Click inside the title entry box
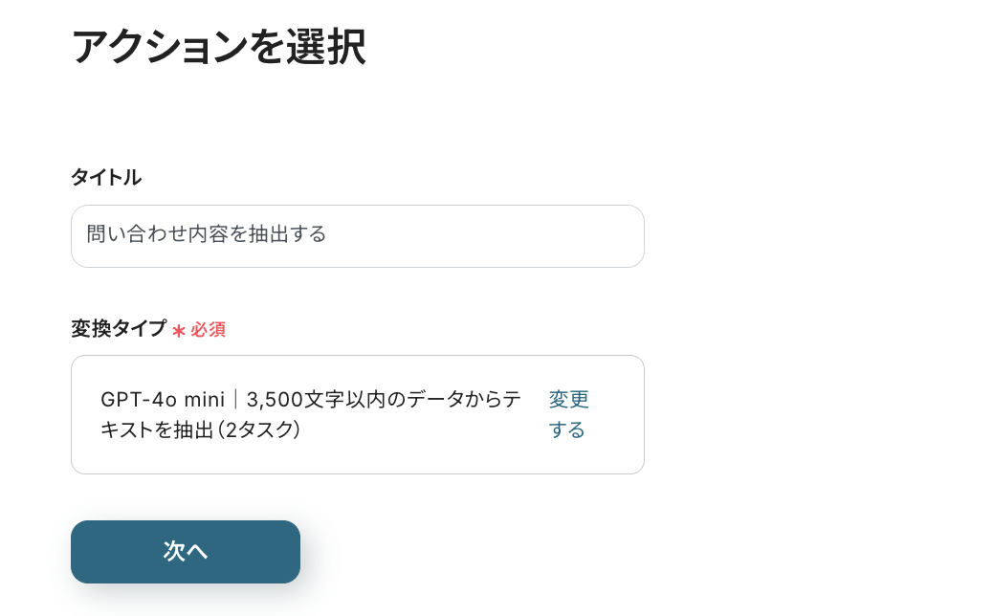 pos(357,235)
